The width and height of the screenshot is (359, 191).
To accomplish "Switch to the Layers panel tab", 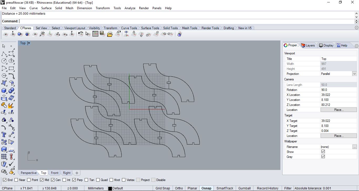I will (308, 45).
